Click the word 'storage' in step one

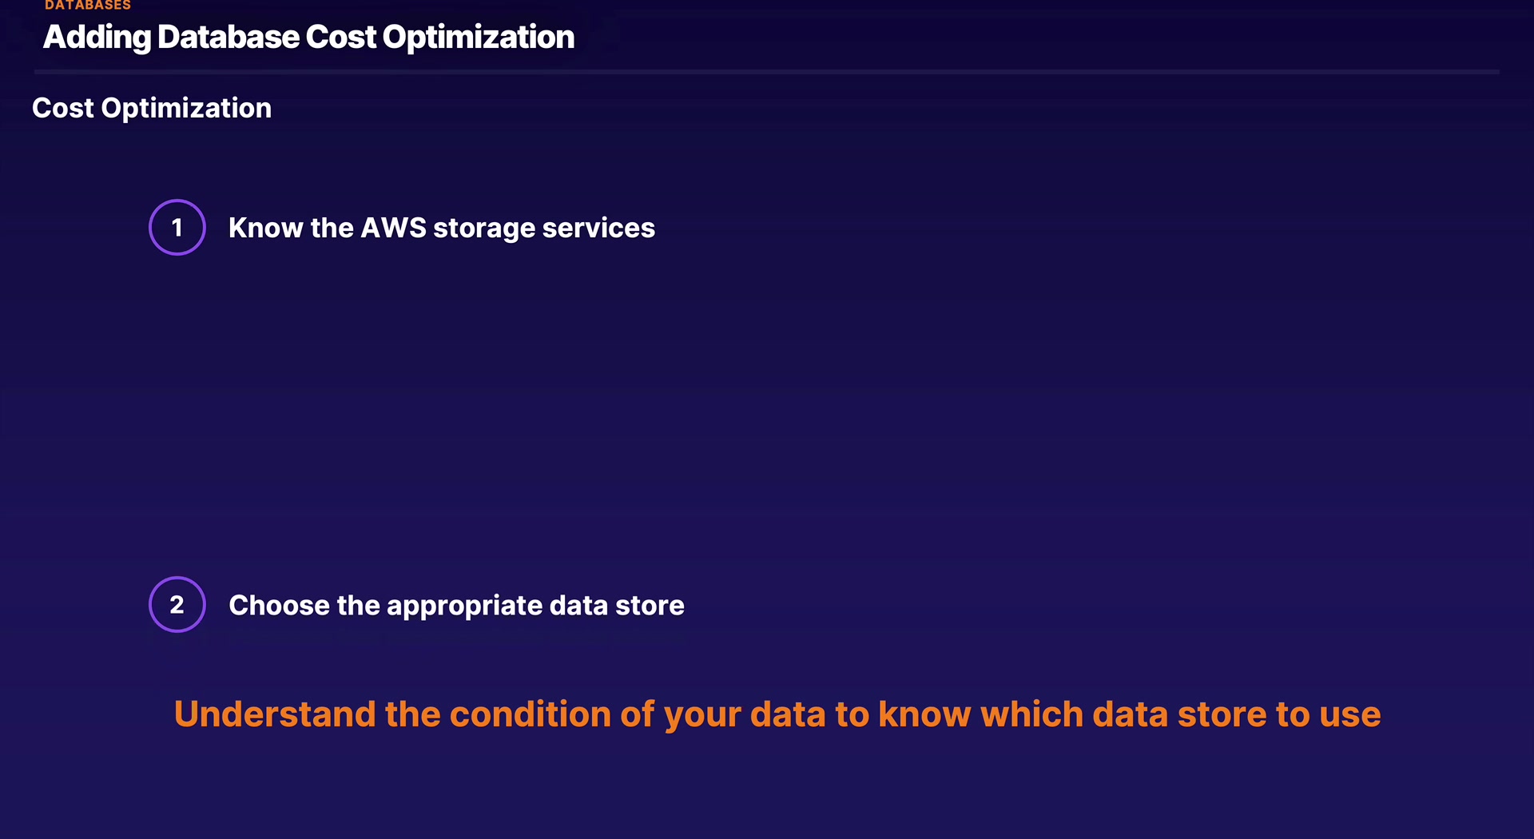click(484, 229)
